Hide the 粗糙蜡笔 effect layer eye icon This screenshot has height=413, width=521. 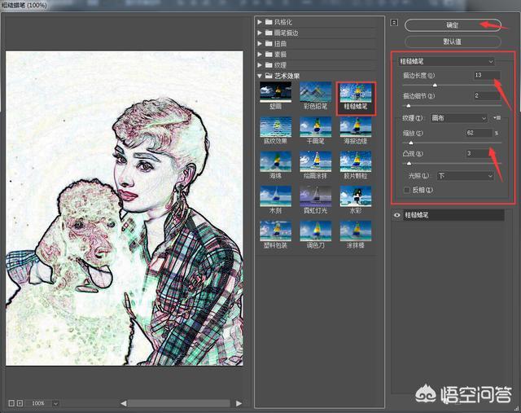396,216
